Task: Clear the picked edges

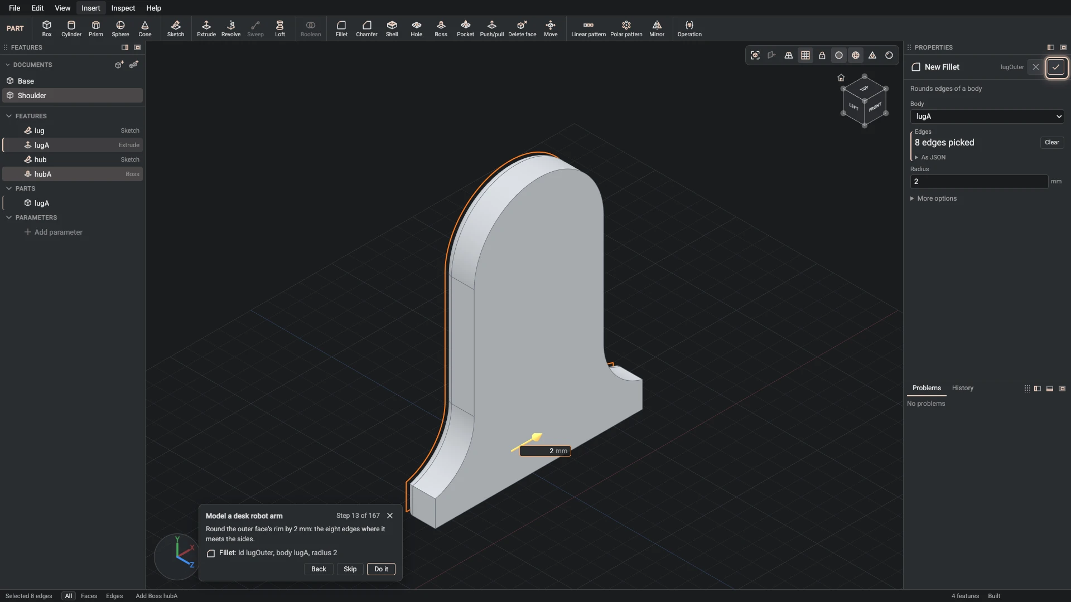Action: click(x=1051, y=143)
